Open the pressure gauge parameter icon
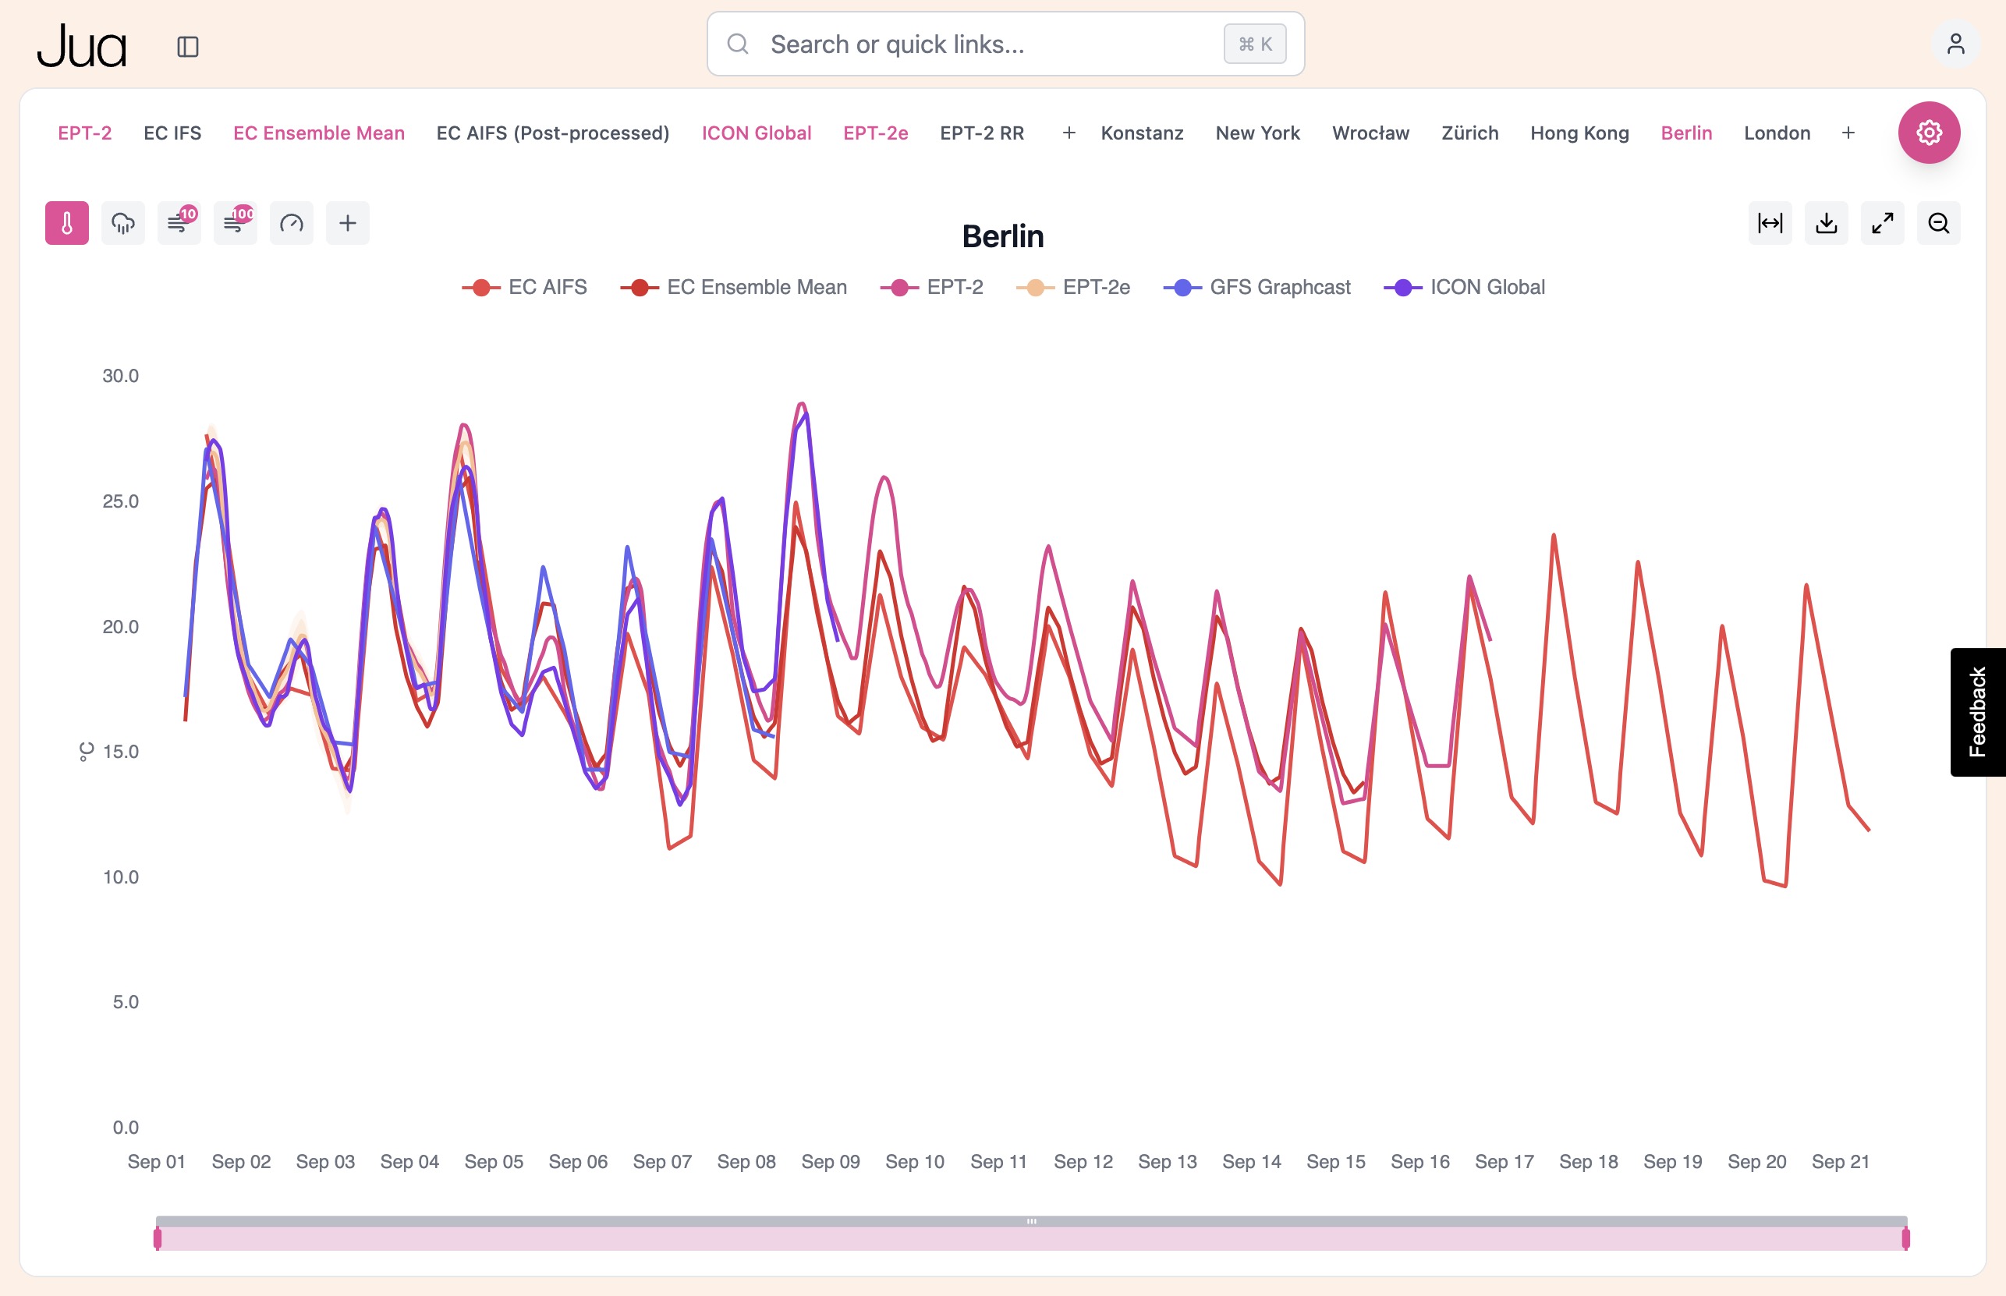2006x1296 pixels. [290, 223]
